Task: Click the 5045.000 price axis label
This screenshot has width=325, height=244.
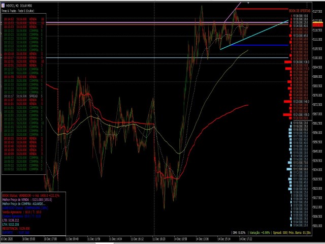Action: tap(318, 151)
